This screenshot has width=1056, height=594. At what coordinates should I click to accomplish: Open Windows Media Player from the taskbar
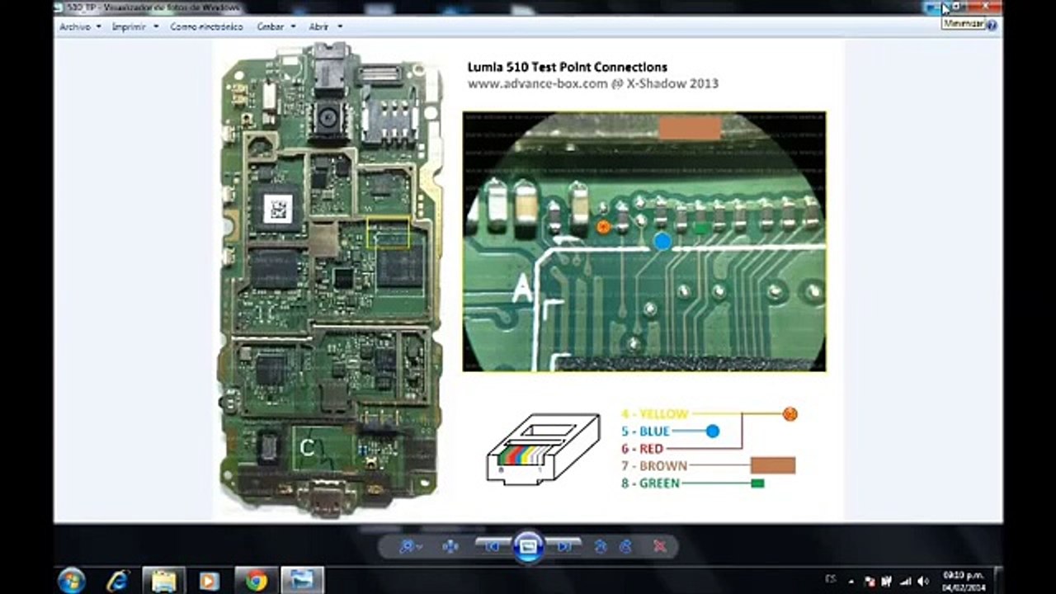(x=210, y=580)
